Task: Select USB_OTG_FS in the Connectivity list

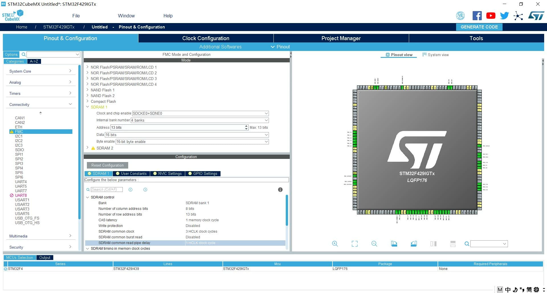Action: point(27,218)
